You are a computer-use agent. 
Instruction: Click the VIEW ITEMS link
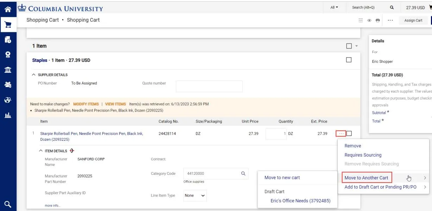pos(115,104)
